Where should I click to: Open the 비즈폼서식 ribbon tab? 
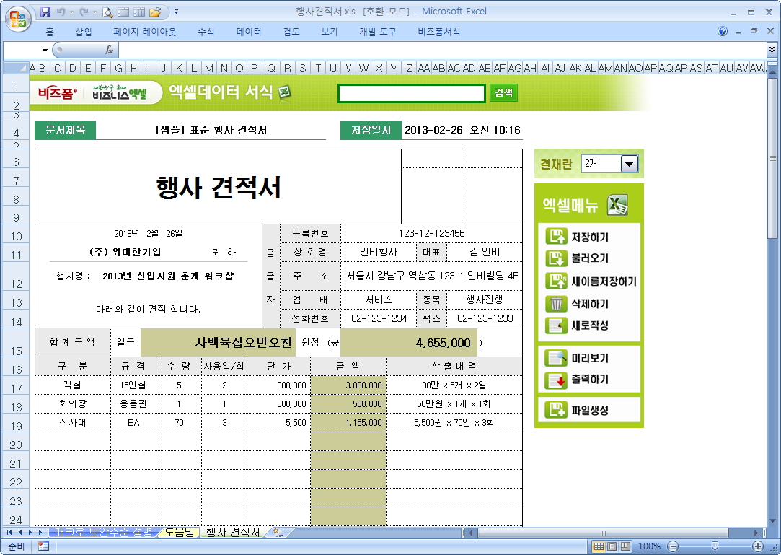click(x=438, y=32)
